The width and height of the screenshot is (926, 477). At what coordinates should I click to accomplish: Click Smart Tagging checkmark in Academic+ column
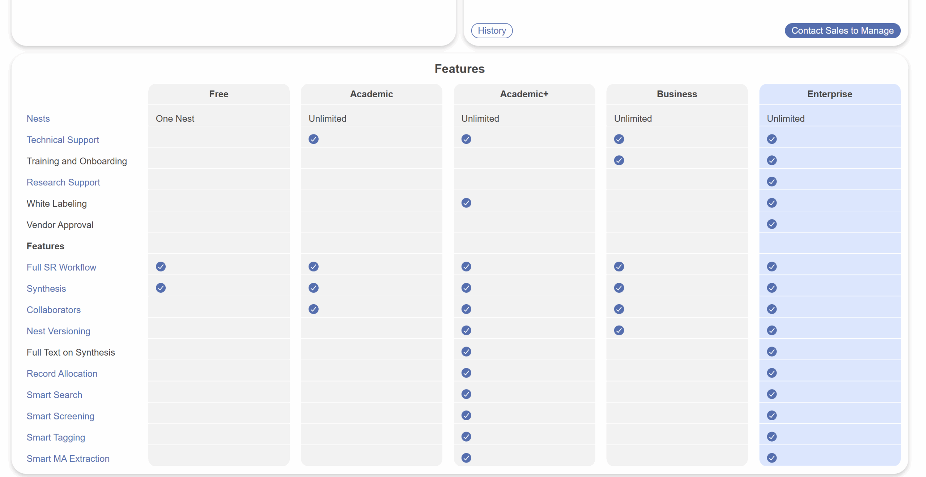coord(466,437)
